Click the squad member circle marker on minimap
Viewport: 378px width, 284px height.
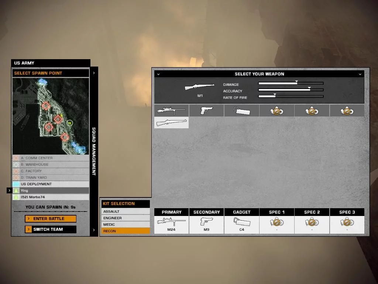coord(70,124)
